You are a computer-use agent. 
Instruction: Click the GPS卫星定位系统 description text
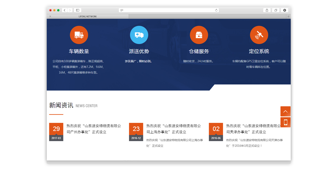(259, 64)
